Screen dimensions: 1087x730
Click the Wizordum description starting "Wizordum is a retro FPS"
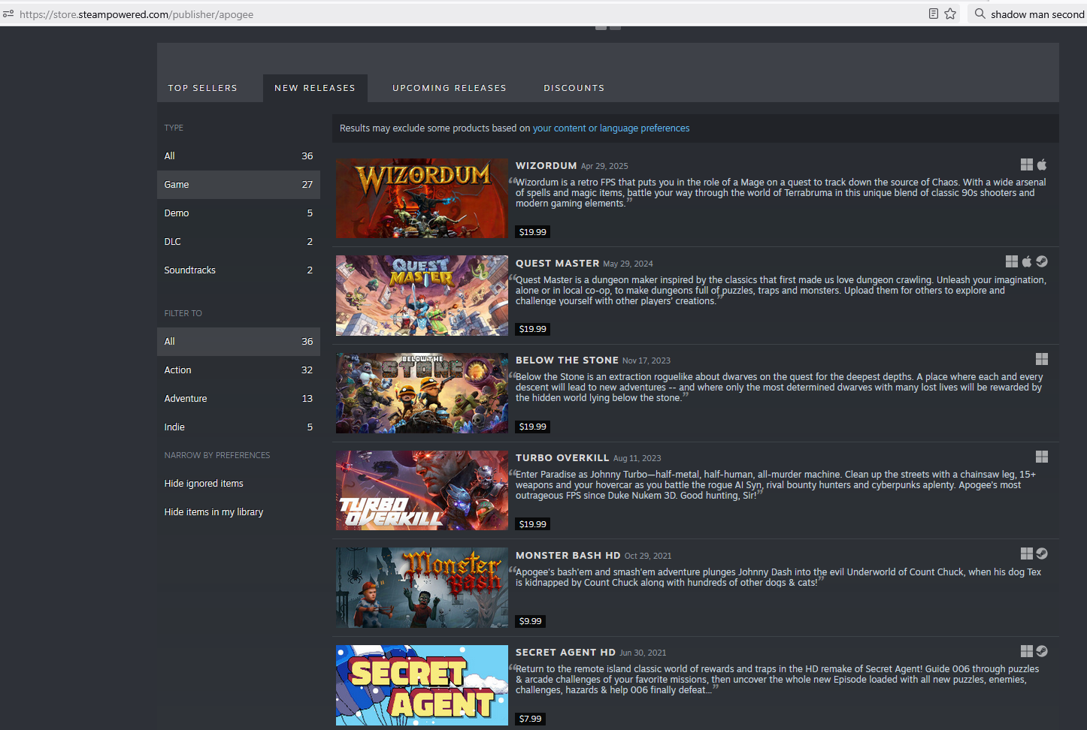(x=780, y=193)
